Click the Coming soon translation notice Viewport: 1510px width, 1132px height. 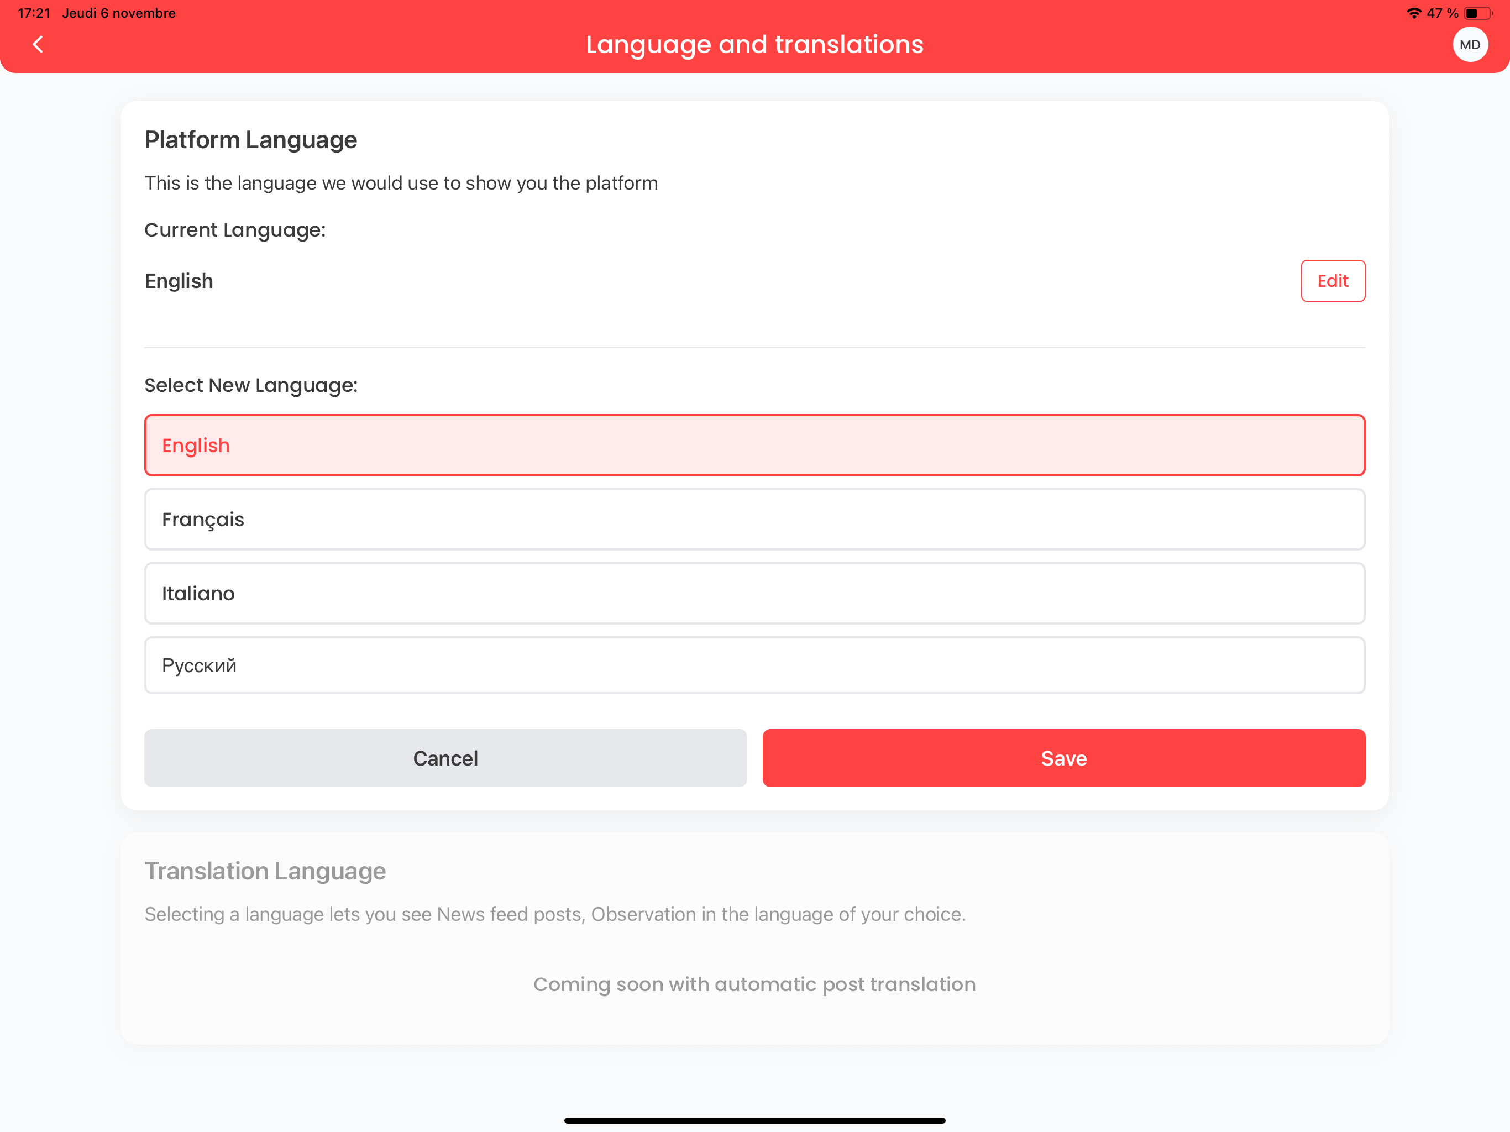[754, 984]
